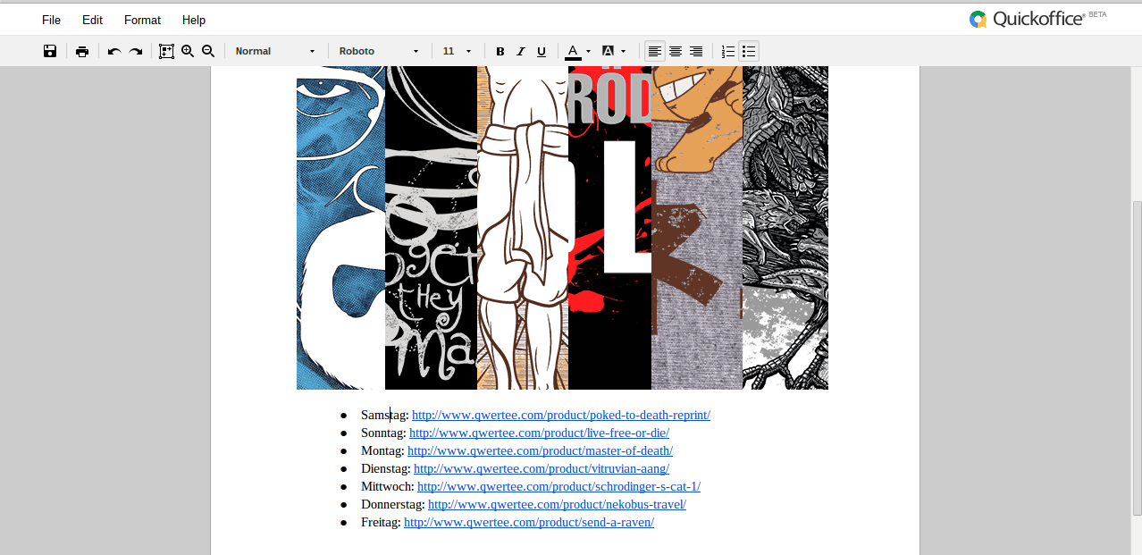Viewport: 1142px width, 555px height.
Task: Click the vertical scrollbar thumb
Action: [x=1137, y=357]
